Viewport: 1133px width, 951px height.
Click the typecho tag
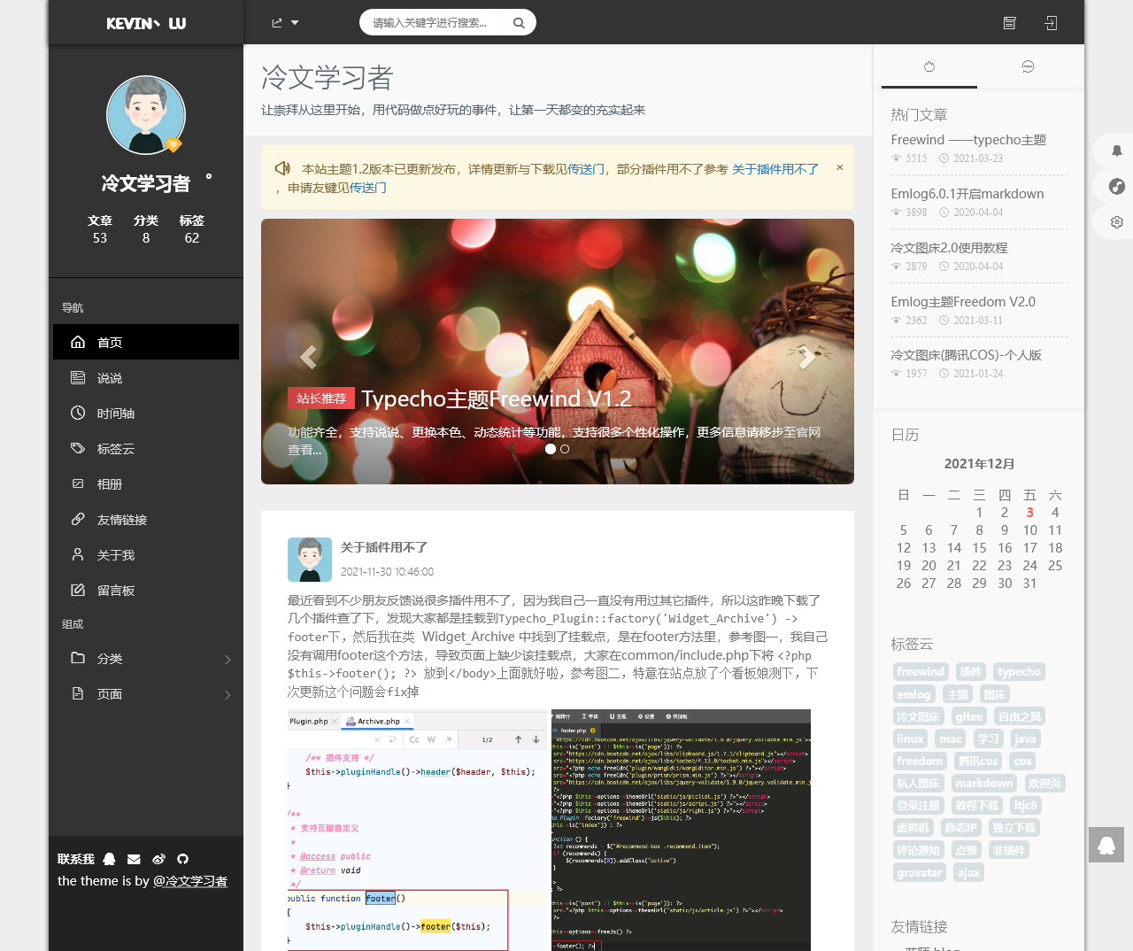1019,672
